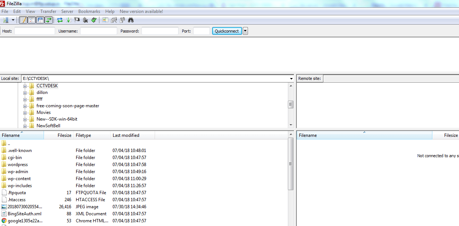Open the Site Manager icon
The height and width of the screenshot is (226, 459).
[x=6, y=20]
